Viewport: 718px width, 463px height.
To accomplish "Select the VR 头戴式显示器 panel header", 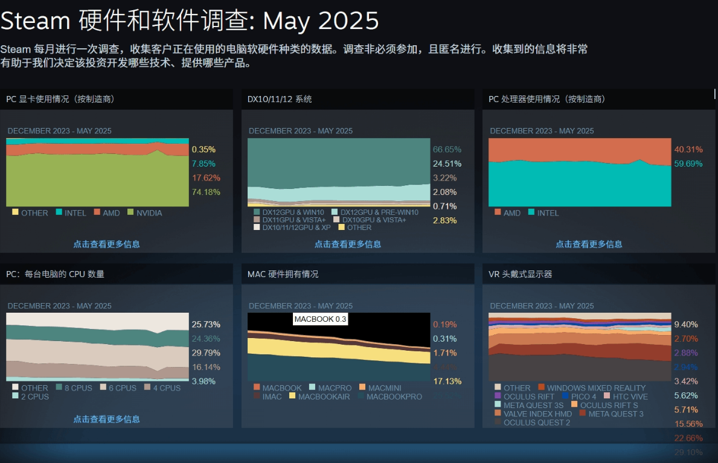I will pyautogui.click(x=599, y=274).
